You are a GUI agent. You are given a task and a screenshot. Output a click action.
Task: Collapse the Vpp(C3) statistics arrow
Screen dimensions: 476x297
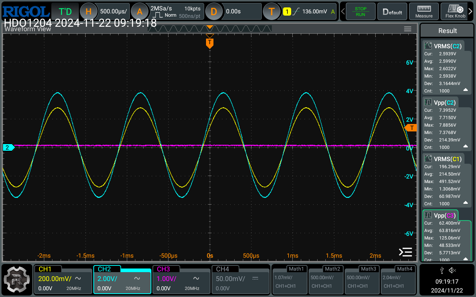click(466, 259)
